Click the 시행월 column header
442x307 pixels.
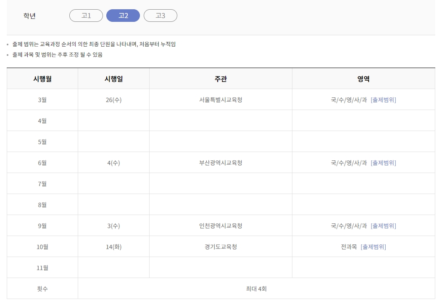pyautogui.click(x=42, y=79)
